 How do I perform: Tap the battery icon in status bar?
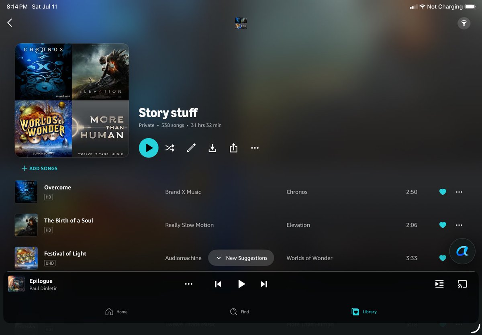pos(470,7)
